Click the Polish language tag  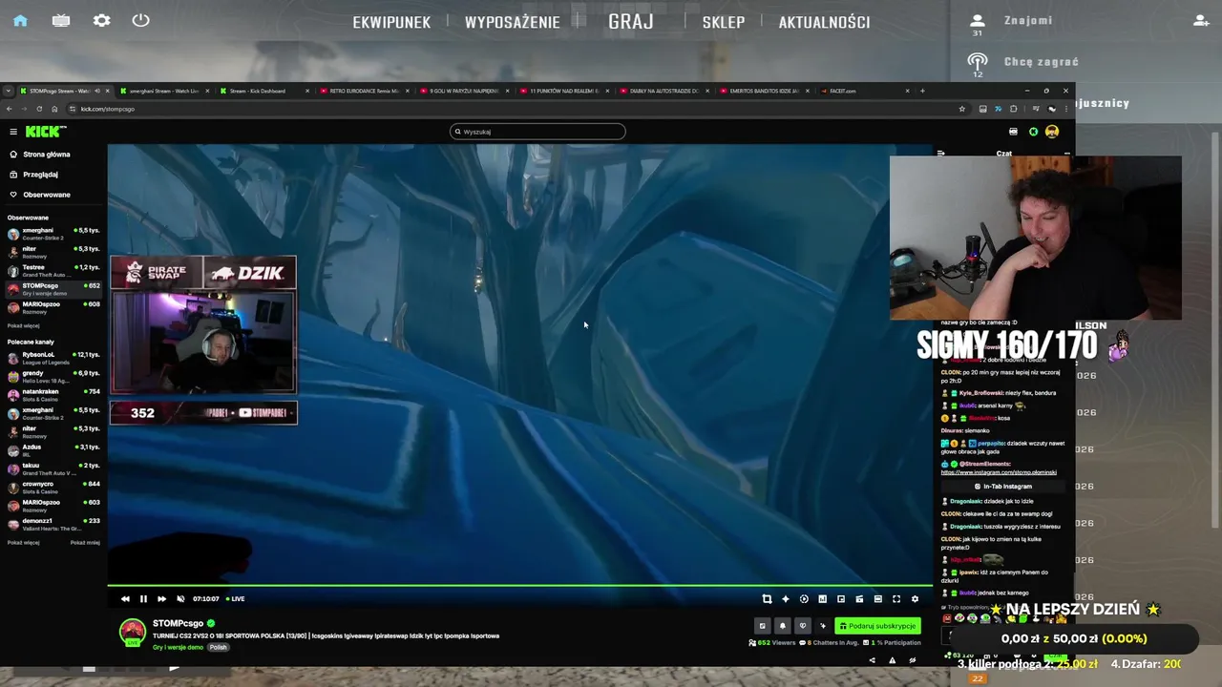(219, 647)
